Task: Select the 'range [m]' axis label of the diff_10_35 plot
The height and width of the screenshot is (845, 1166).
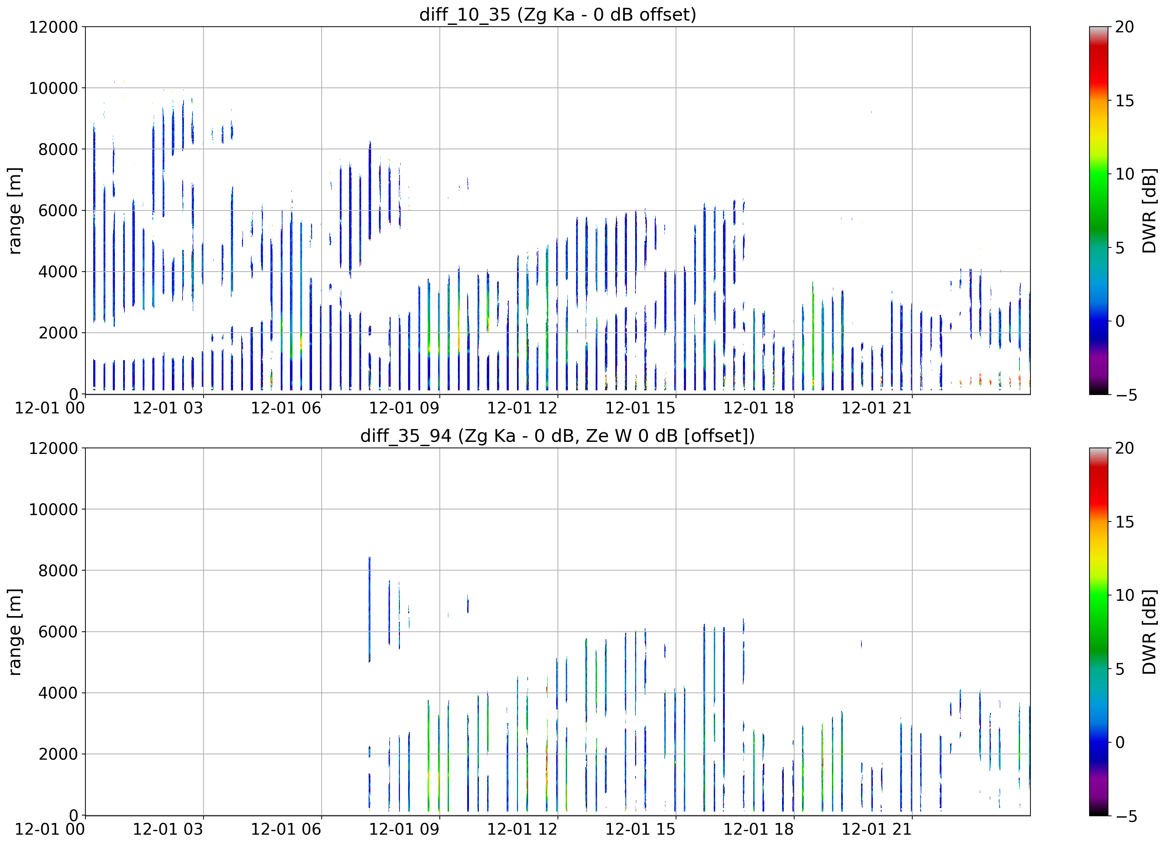Action: coord(15,210)
